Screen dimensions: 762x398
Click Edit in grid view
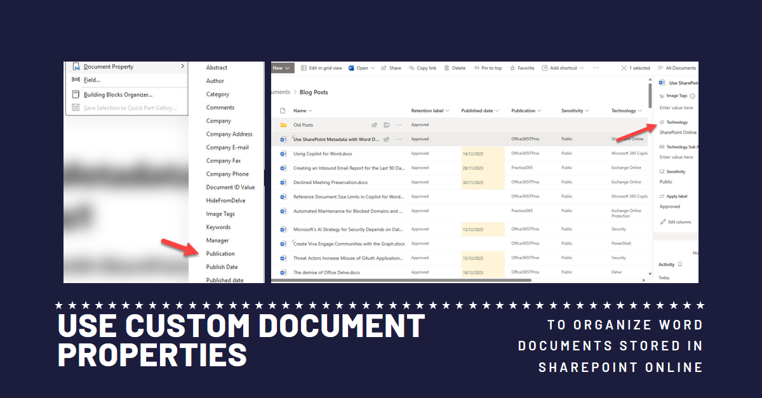pos(321,68)
